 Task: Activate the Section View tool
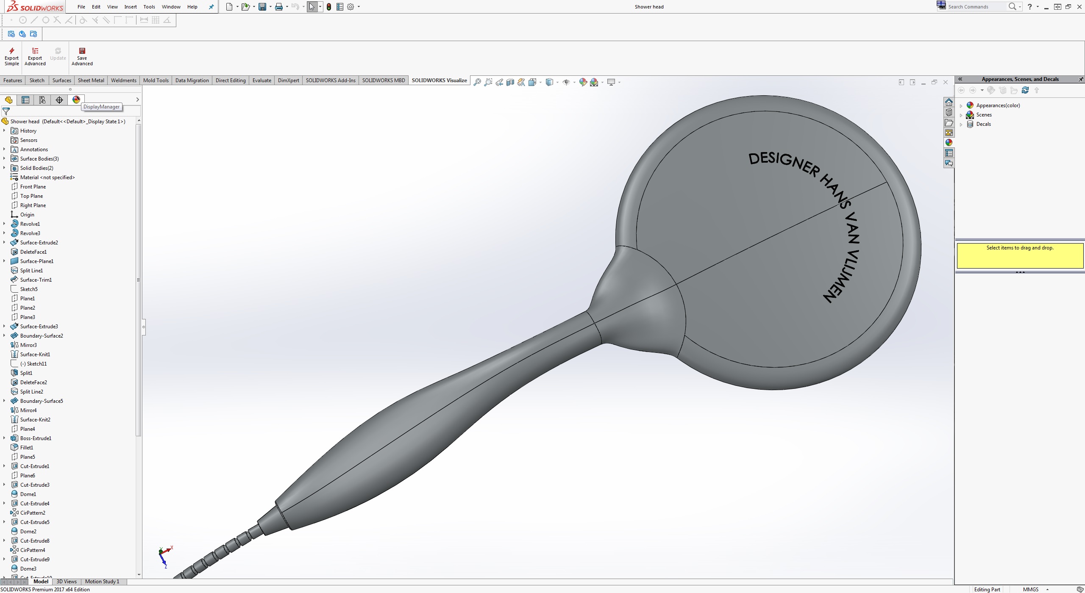[510, 82]
